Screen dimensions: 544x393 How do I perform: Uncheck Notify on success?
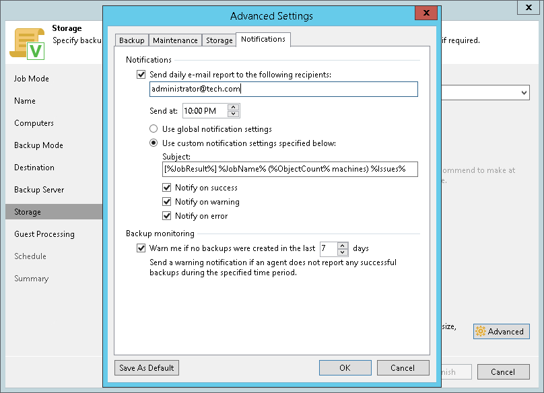pos(166,188)
